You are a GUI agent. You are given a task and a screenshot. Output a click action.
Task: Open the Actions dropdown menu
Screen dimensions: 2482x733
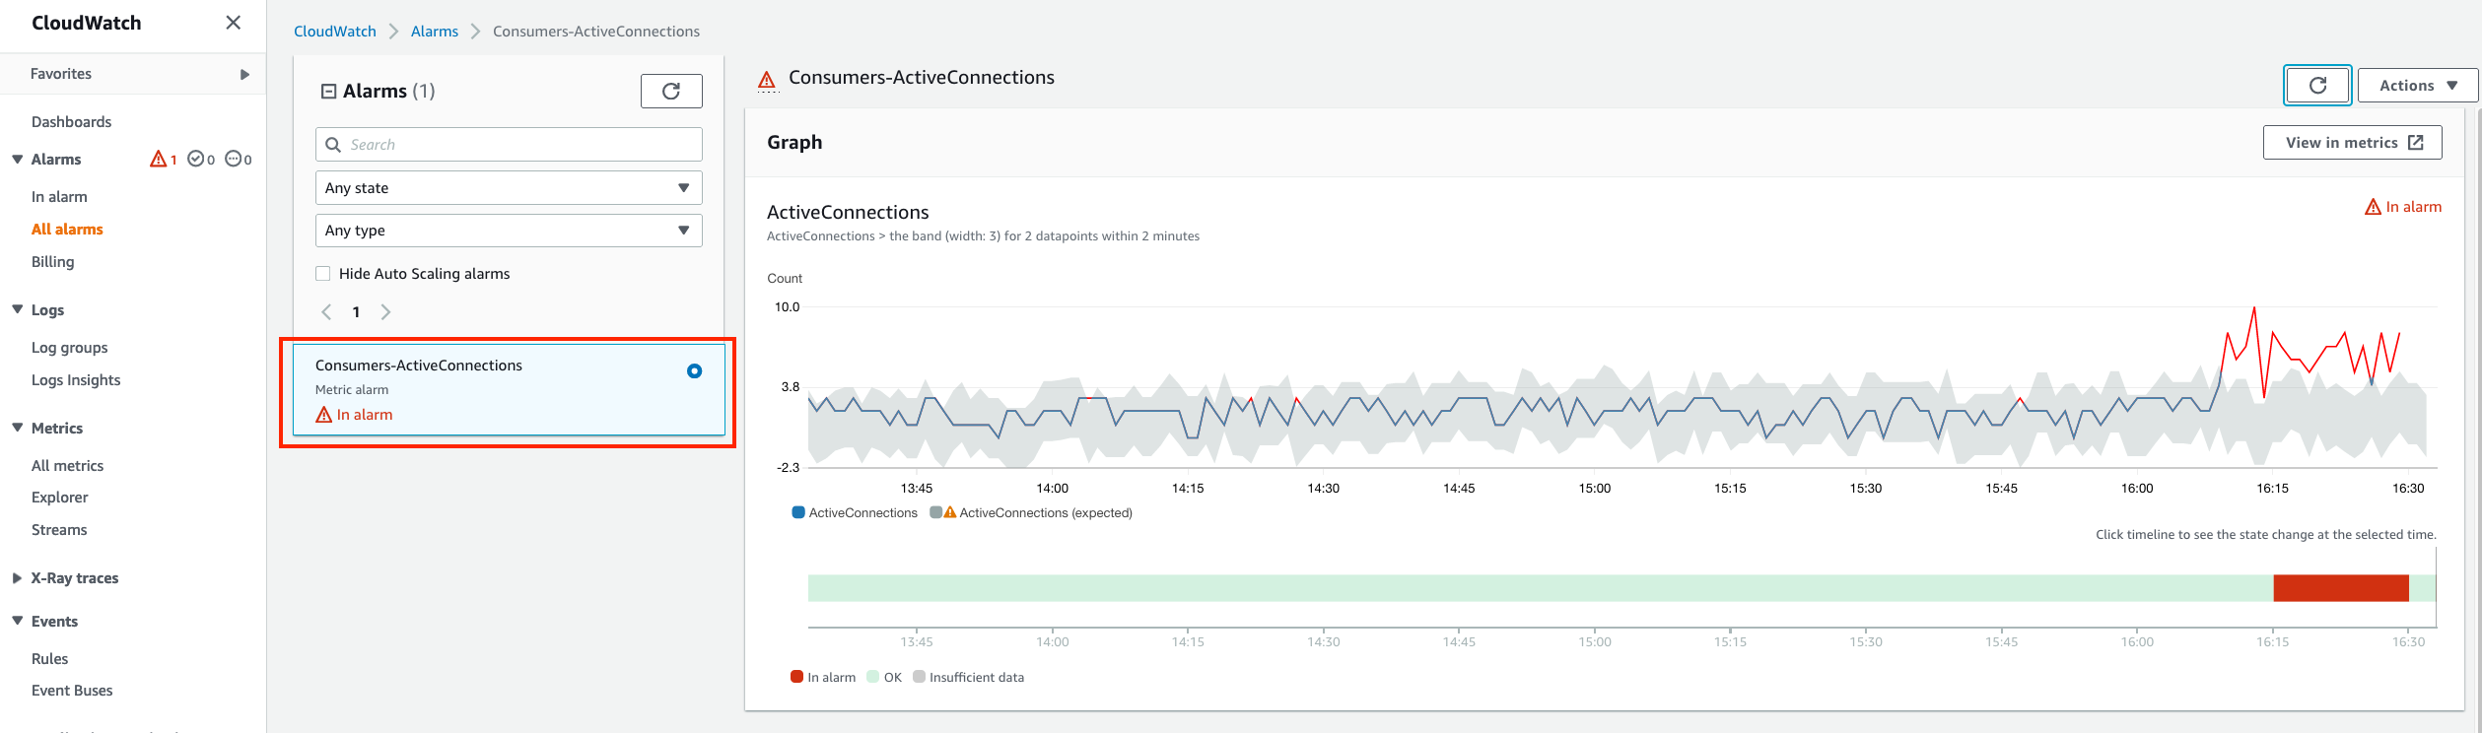2417,86
